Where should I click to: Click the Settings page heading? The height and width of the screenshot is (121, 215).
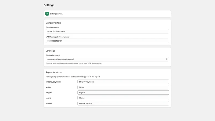[x=49, y=5]
